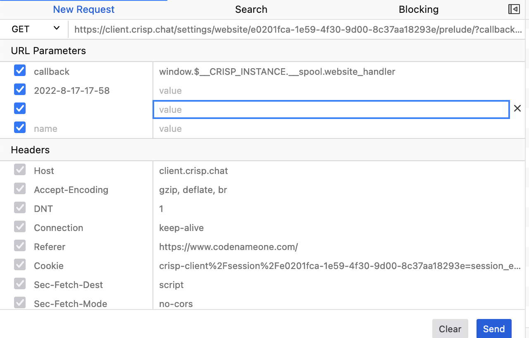The width and height of the screenshot is (529, 338).
Task: Clear the request form
Action: 450,328
